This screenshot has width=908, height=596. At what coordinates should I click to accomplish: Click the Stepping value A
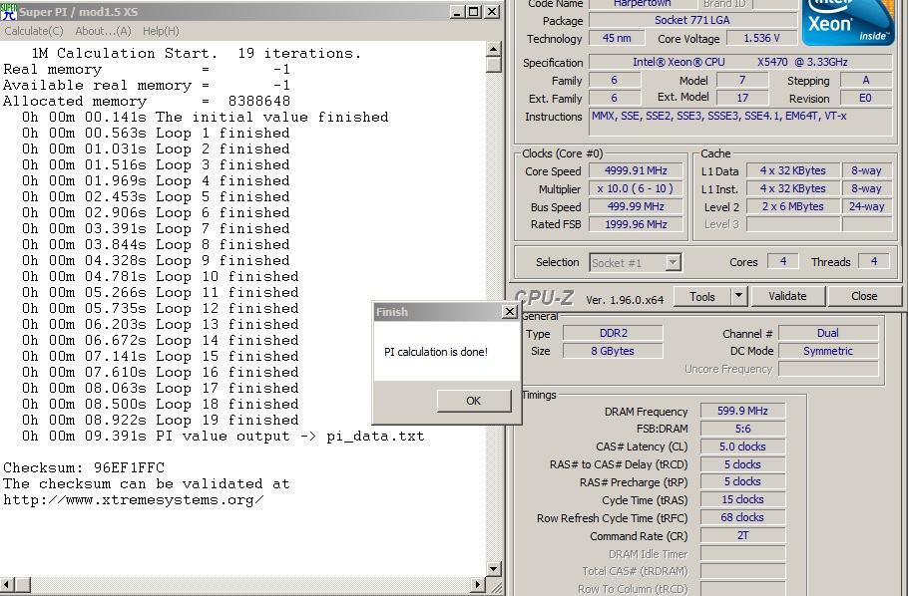point(866,81)
